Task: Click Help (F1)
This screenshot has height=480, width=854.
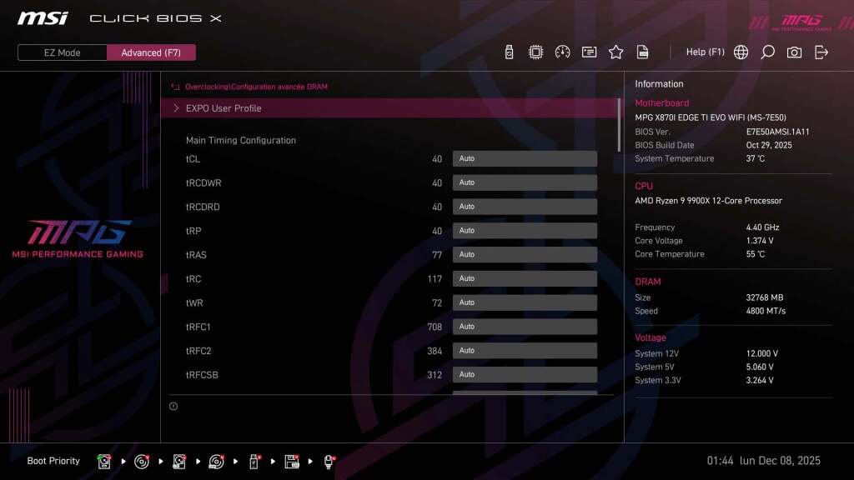Action: (706, 52)
